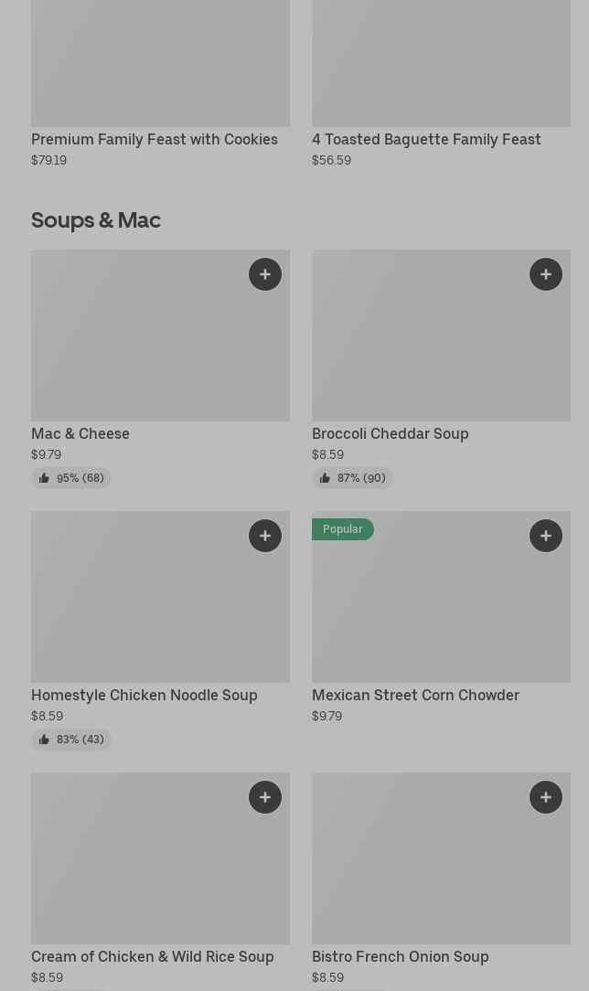
Task: Select the Broccoli Cheddar Soup title
Action: (x=391, y=433)
